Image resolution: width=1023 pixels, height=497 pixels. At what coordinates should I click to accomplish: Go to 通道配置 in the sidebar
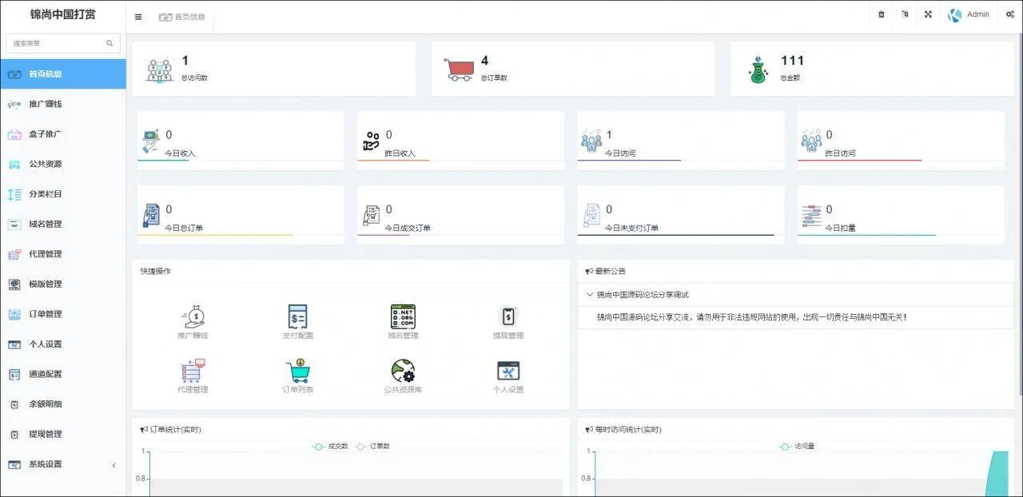(x=46, y=374)
